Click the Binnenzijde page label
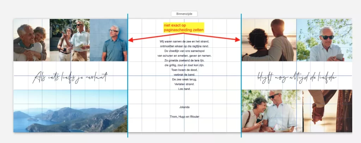This screenshot has height=143, width=361. point(184,14)
